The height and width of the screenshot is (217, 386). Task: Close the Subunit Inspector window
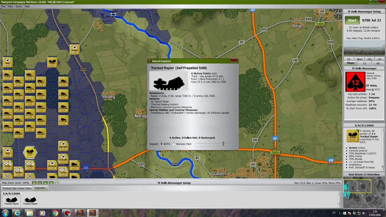(234, 61)
